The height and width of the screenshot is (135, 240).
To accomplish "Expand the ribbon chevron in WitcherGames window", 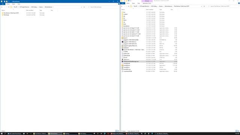I will pyautogui.click(x=117, y=4).
